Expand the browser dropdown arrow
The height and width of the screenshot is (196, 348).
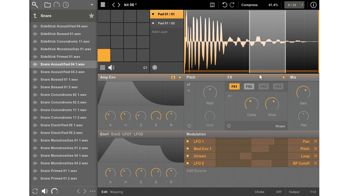[92, 5]
